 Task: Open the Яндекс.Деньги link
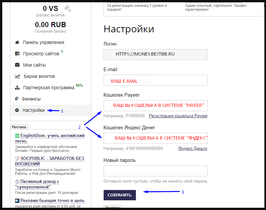pyautogui.click(x=193, y=148)
